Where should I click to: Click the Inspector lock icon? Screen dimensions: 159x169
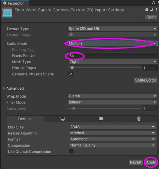(154, 3)
